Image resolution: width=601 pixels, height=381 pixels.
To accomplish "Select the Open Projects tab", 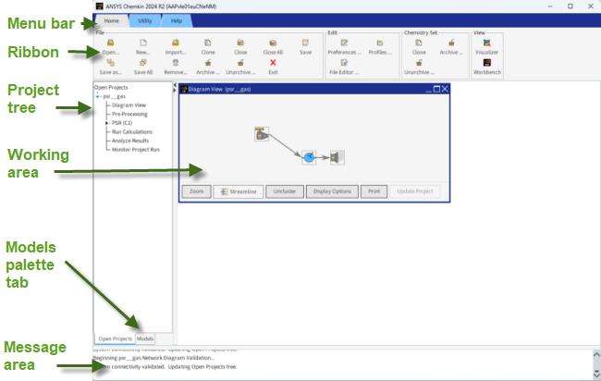I will point(115,338).
